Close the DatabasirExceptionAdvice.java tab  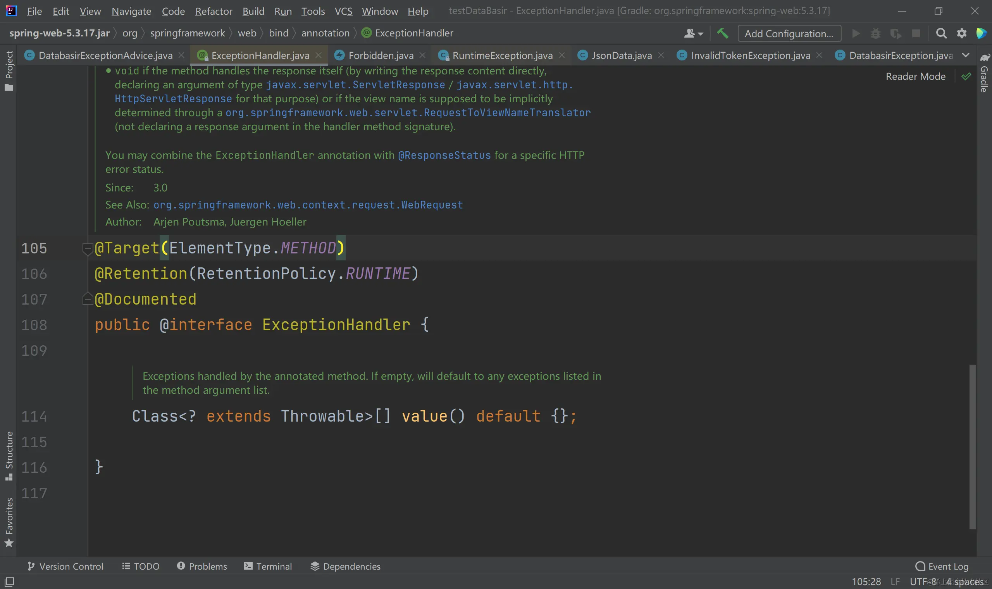coord(181,55)
